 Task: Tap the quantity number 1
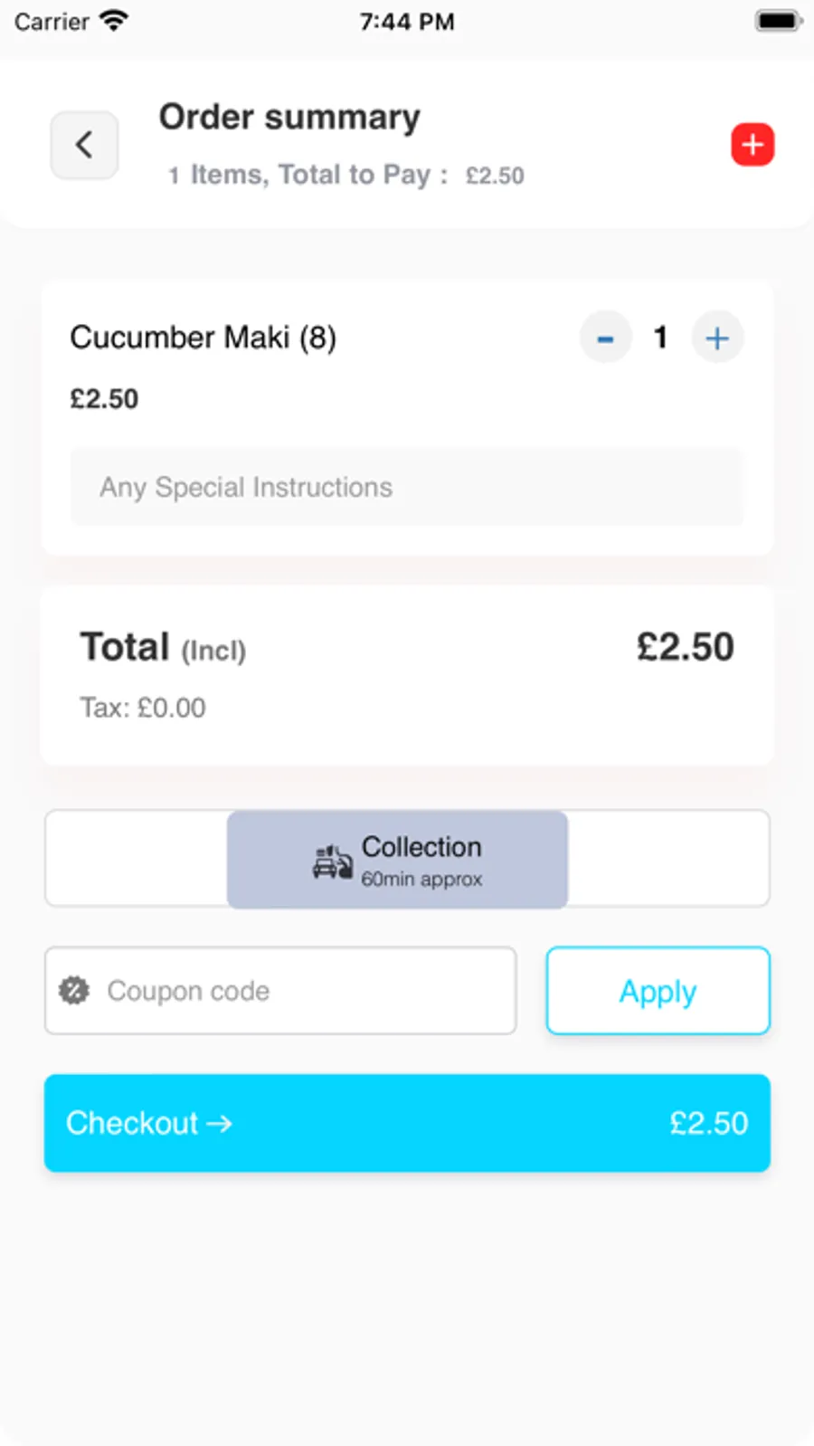coord(660,338)
